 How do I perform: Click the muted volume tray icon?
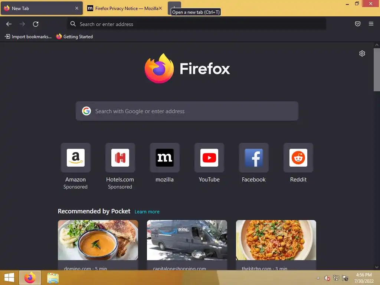[327, 278]
